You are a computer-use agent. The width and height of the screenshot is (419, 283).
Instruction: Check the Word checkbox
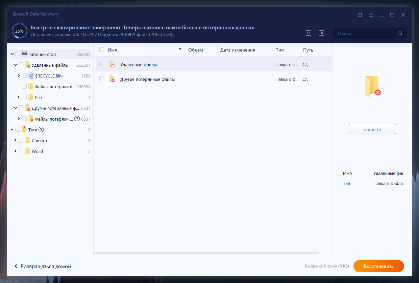tap(21, 151)
